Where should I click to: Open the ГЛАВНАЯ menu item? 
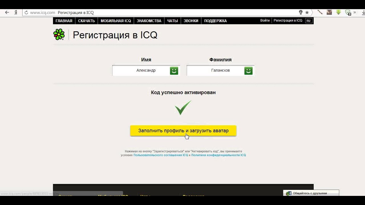point(64,21)
